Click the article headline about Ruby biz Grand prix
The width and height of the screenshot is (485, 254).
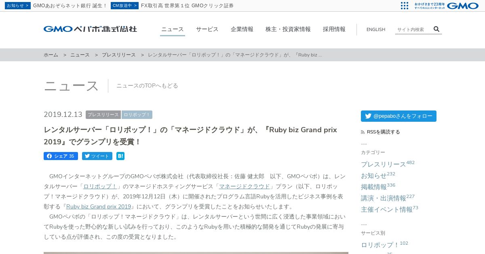coord(190,136)
